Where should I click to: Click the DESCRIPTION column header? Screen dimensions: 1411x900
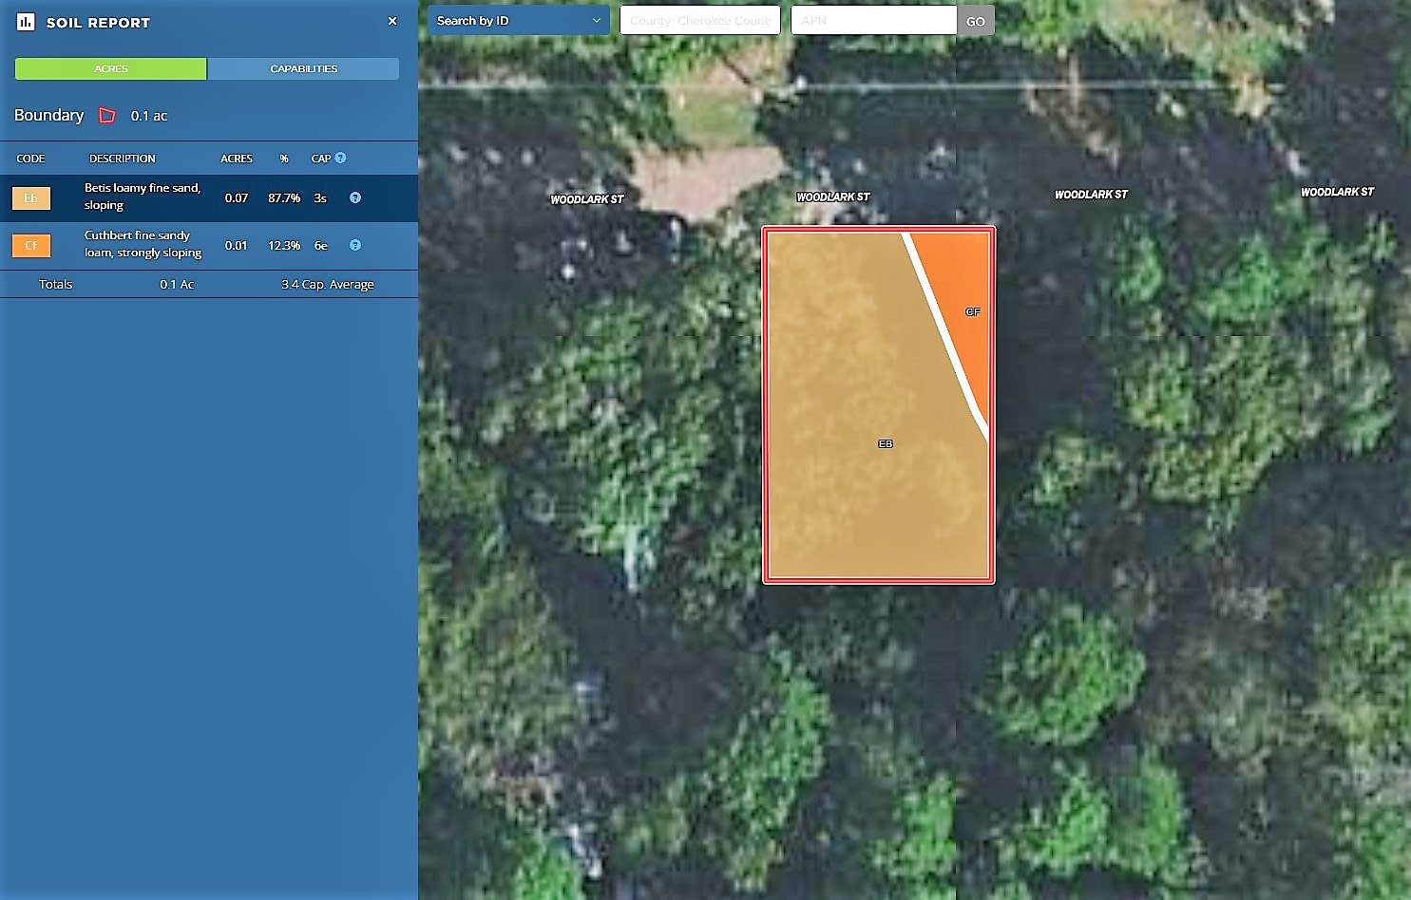(123, 159)
